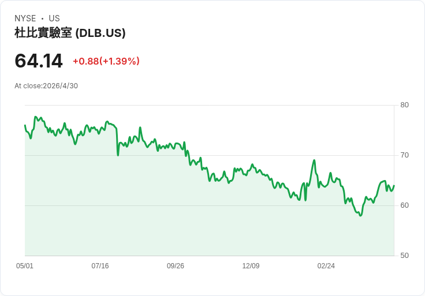Click the 50 price axis label
Screen dimensions: 425x296
point(404,256)
